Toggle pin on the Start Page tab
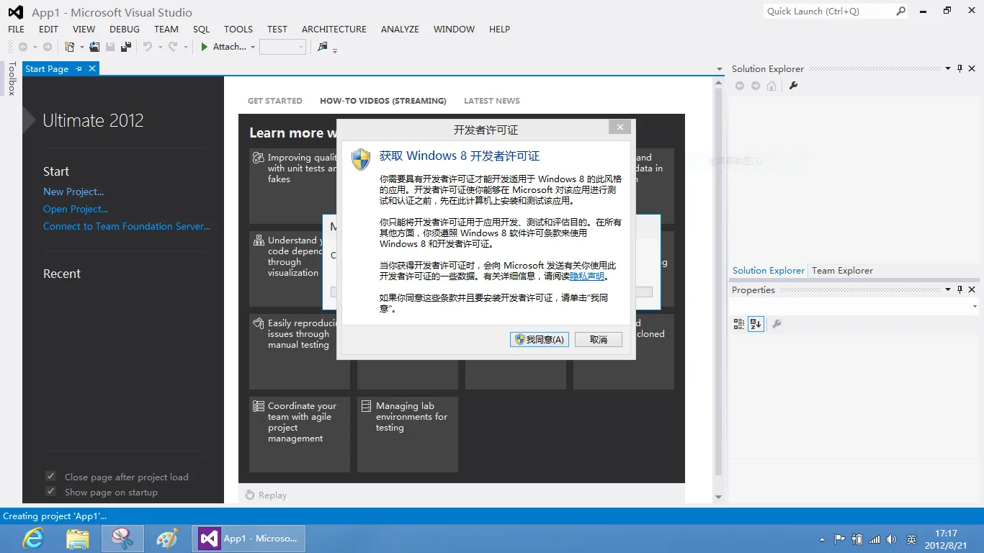 pyautogui.click(x=79, y=69)
